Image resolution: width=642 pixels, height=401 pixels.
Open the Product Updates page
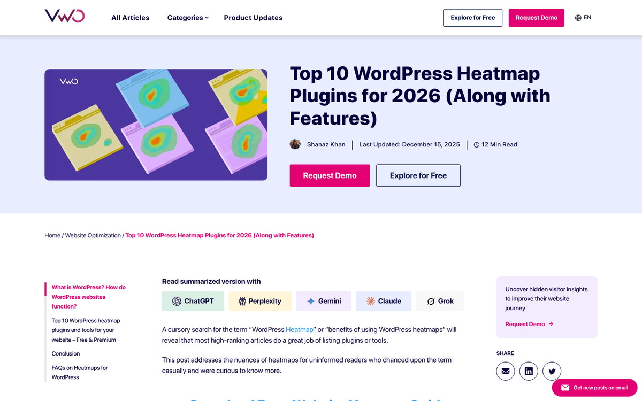[253, 17]
